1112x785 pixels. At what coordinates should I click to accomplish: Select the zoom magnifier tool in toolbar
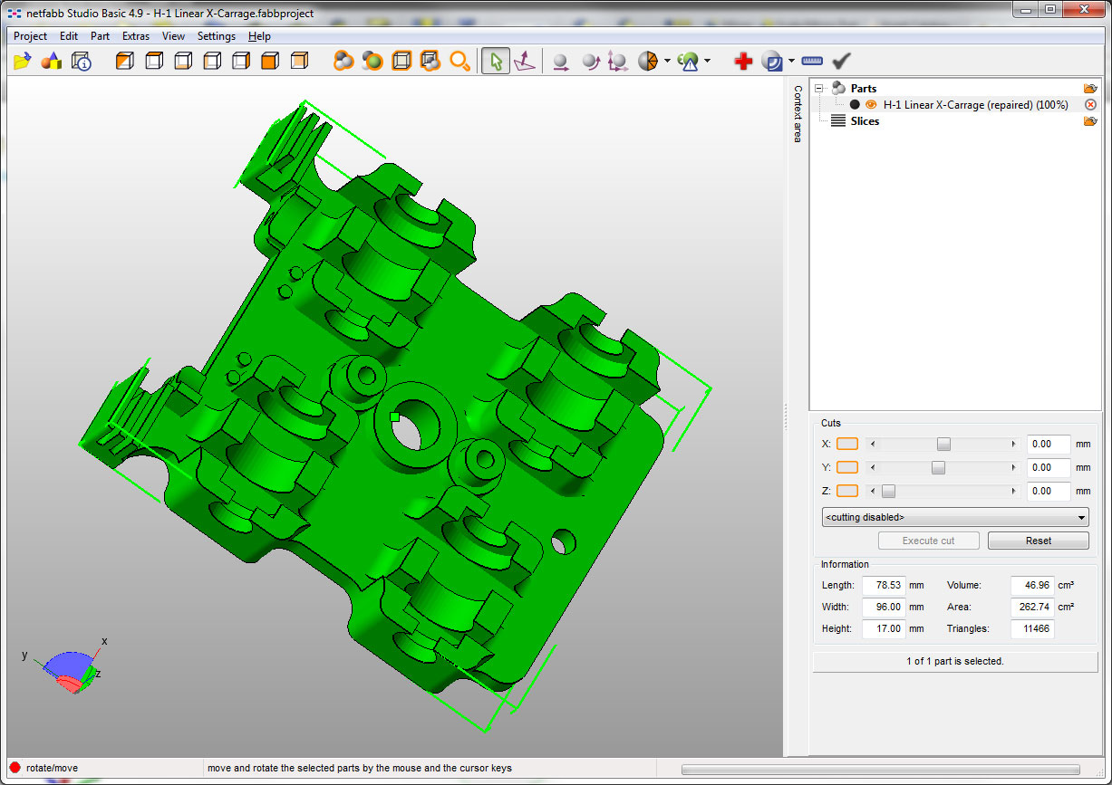[460, 62]
